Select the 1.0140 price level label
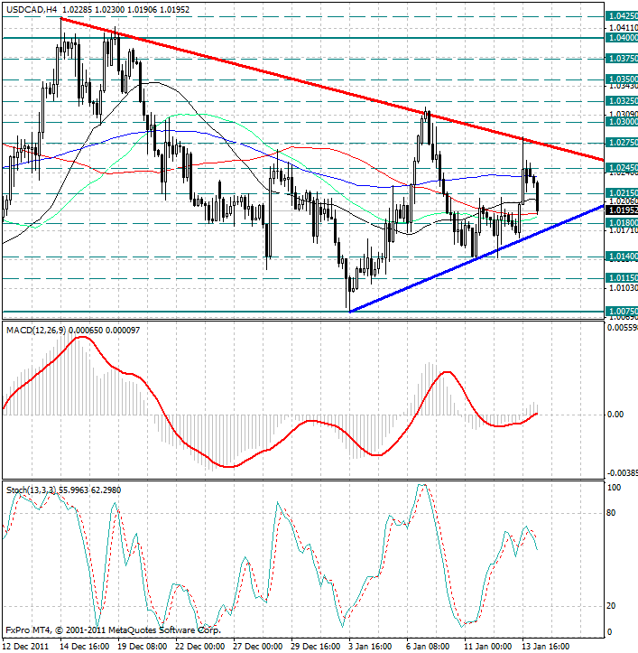This screenshot has width=638, height=653. 622,257
